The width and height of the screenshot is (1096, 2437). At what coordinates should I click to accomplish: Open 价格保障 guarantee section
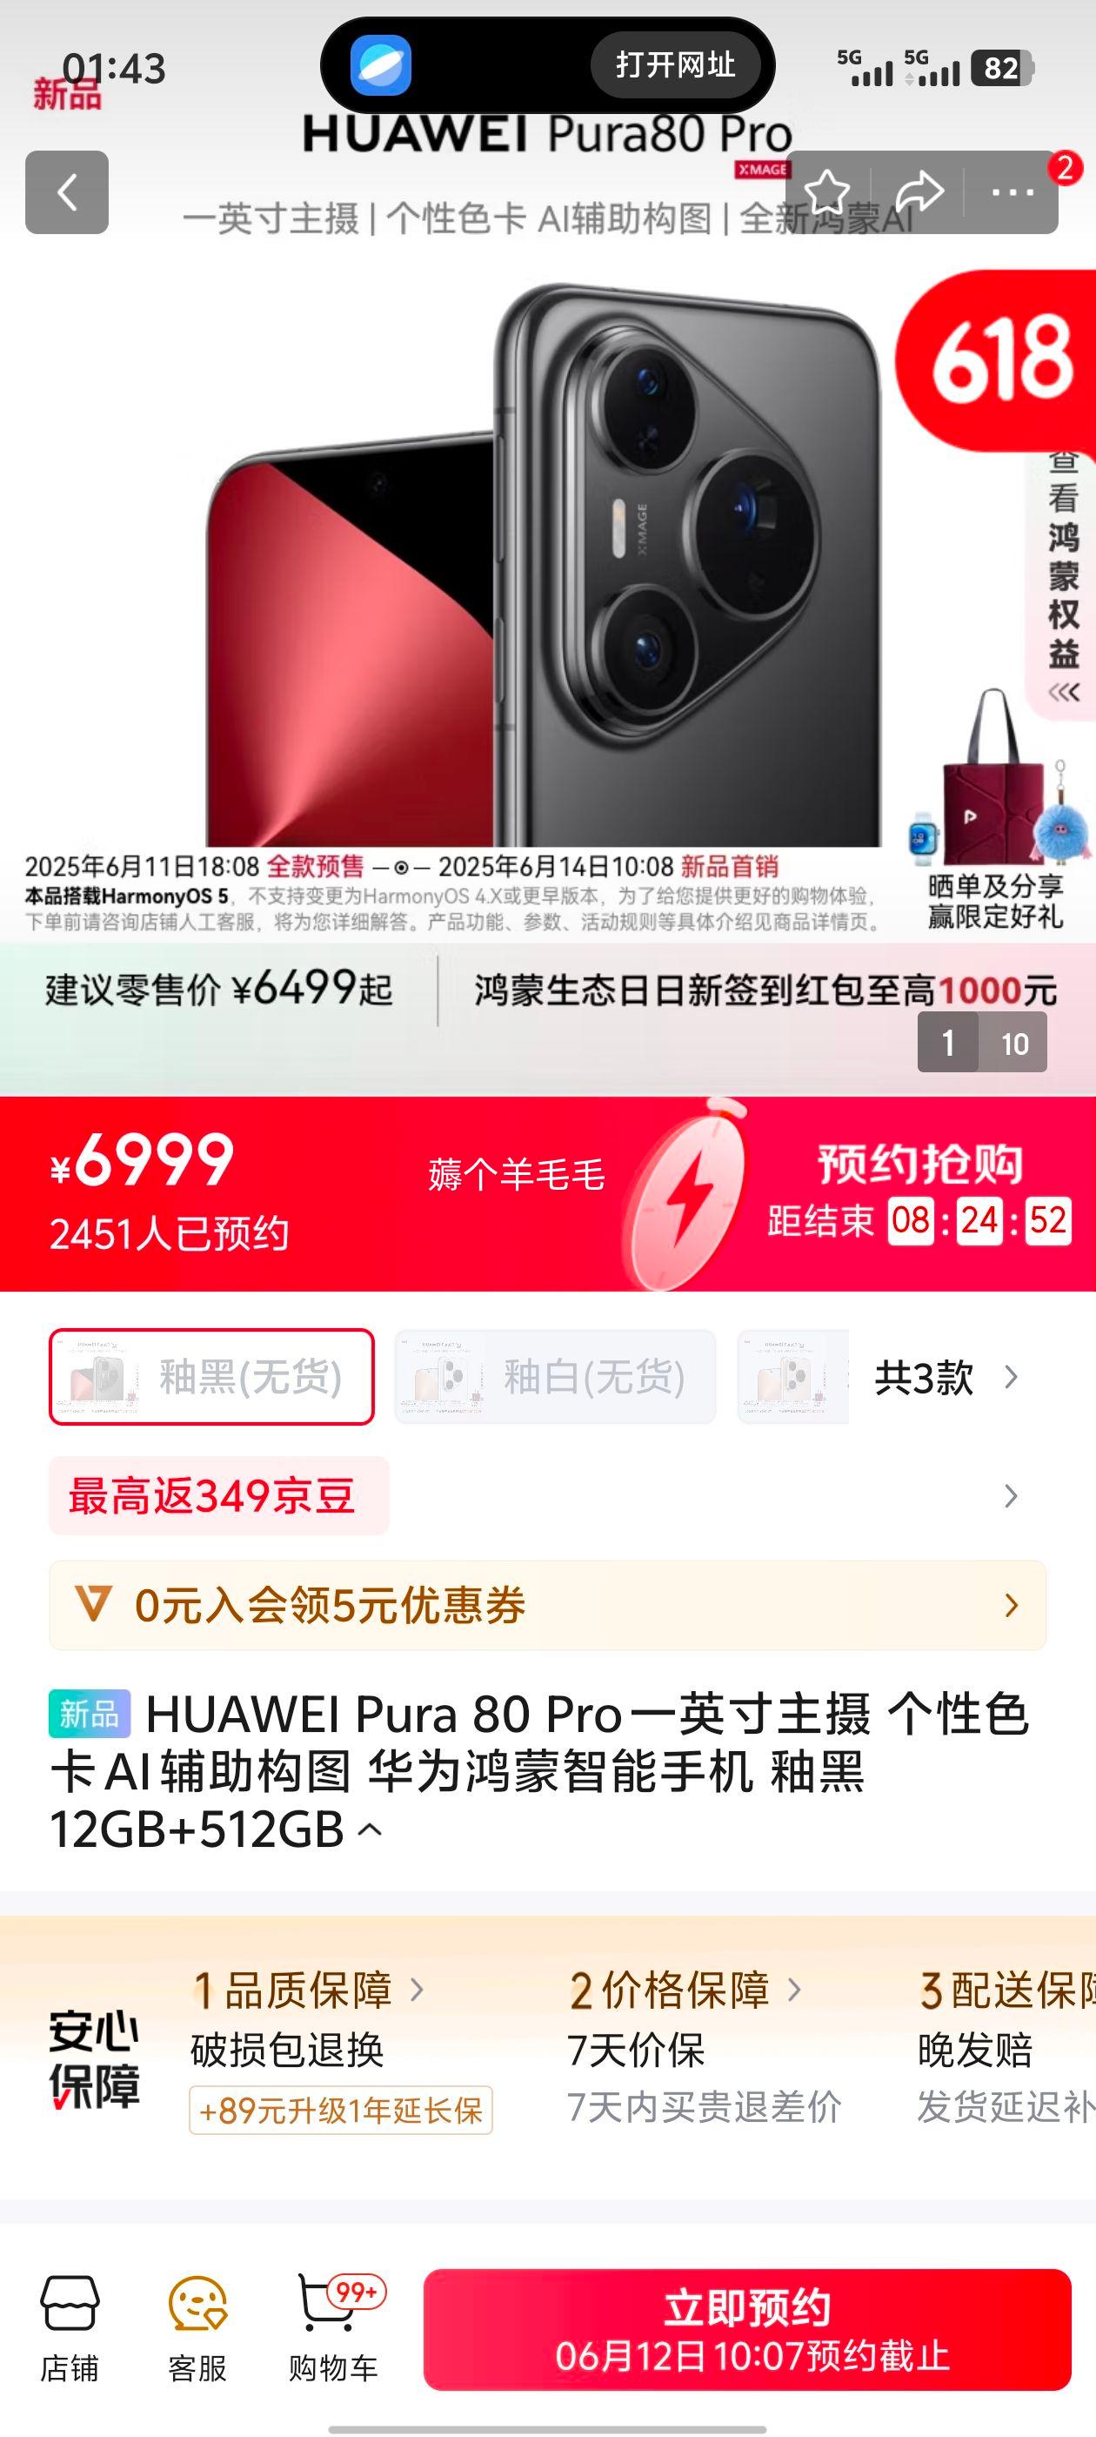(685, 1990)
